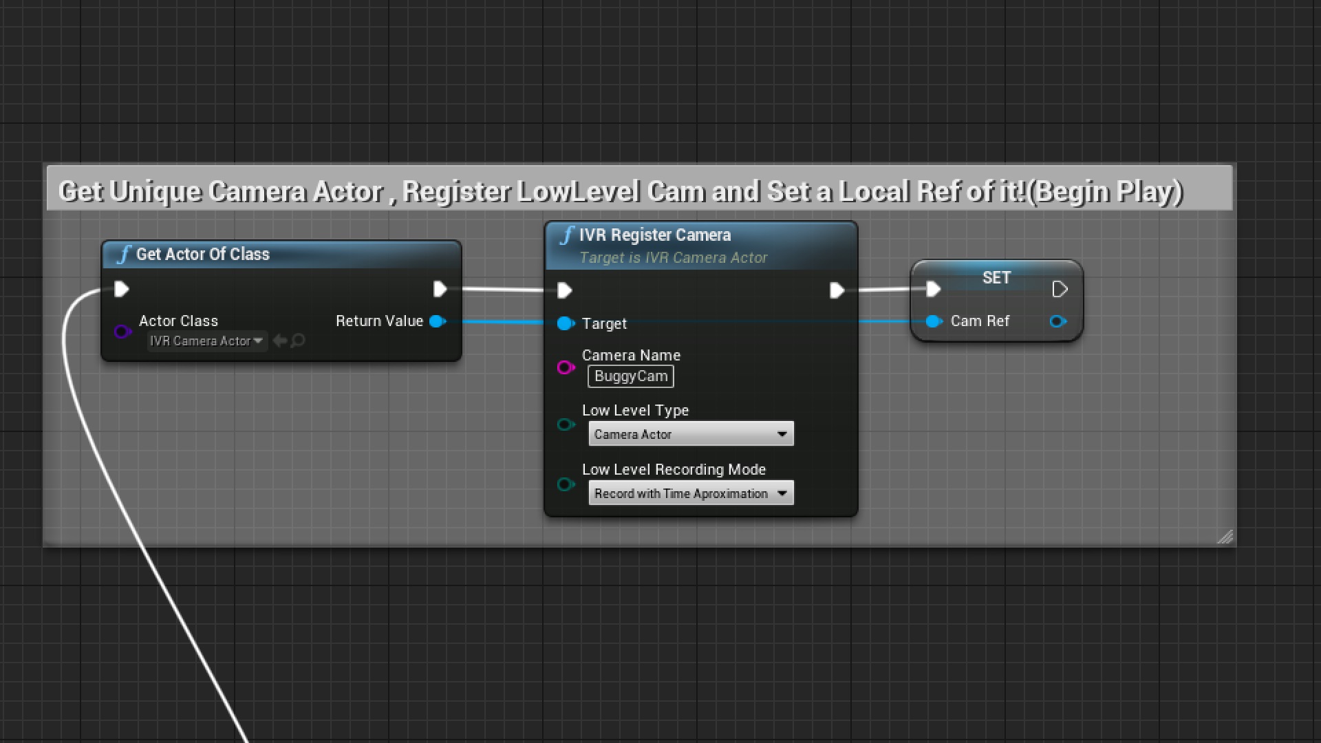Click the function icon on IVR Register Camera node
The image size is (1321, 743).
[x=567, y=235]
